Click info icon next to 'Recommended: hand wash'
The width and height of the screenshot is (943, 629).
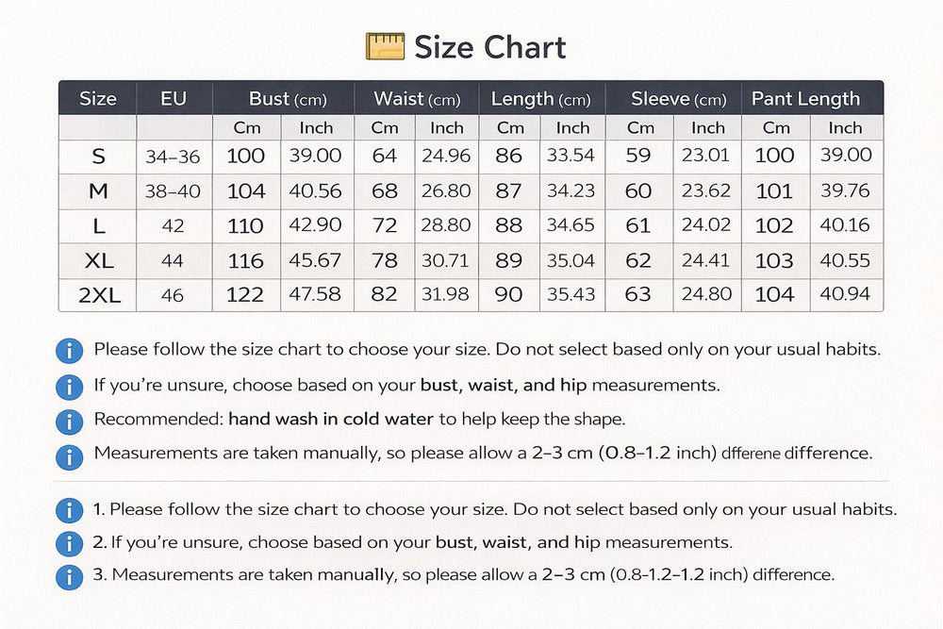pyautogui.click(x=69, y=421)
